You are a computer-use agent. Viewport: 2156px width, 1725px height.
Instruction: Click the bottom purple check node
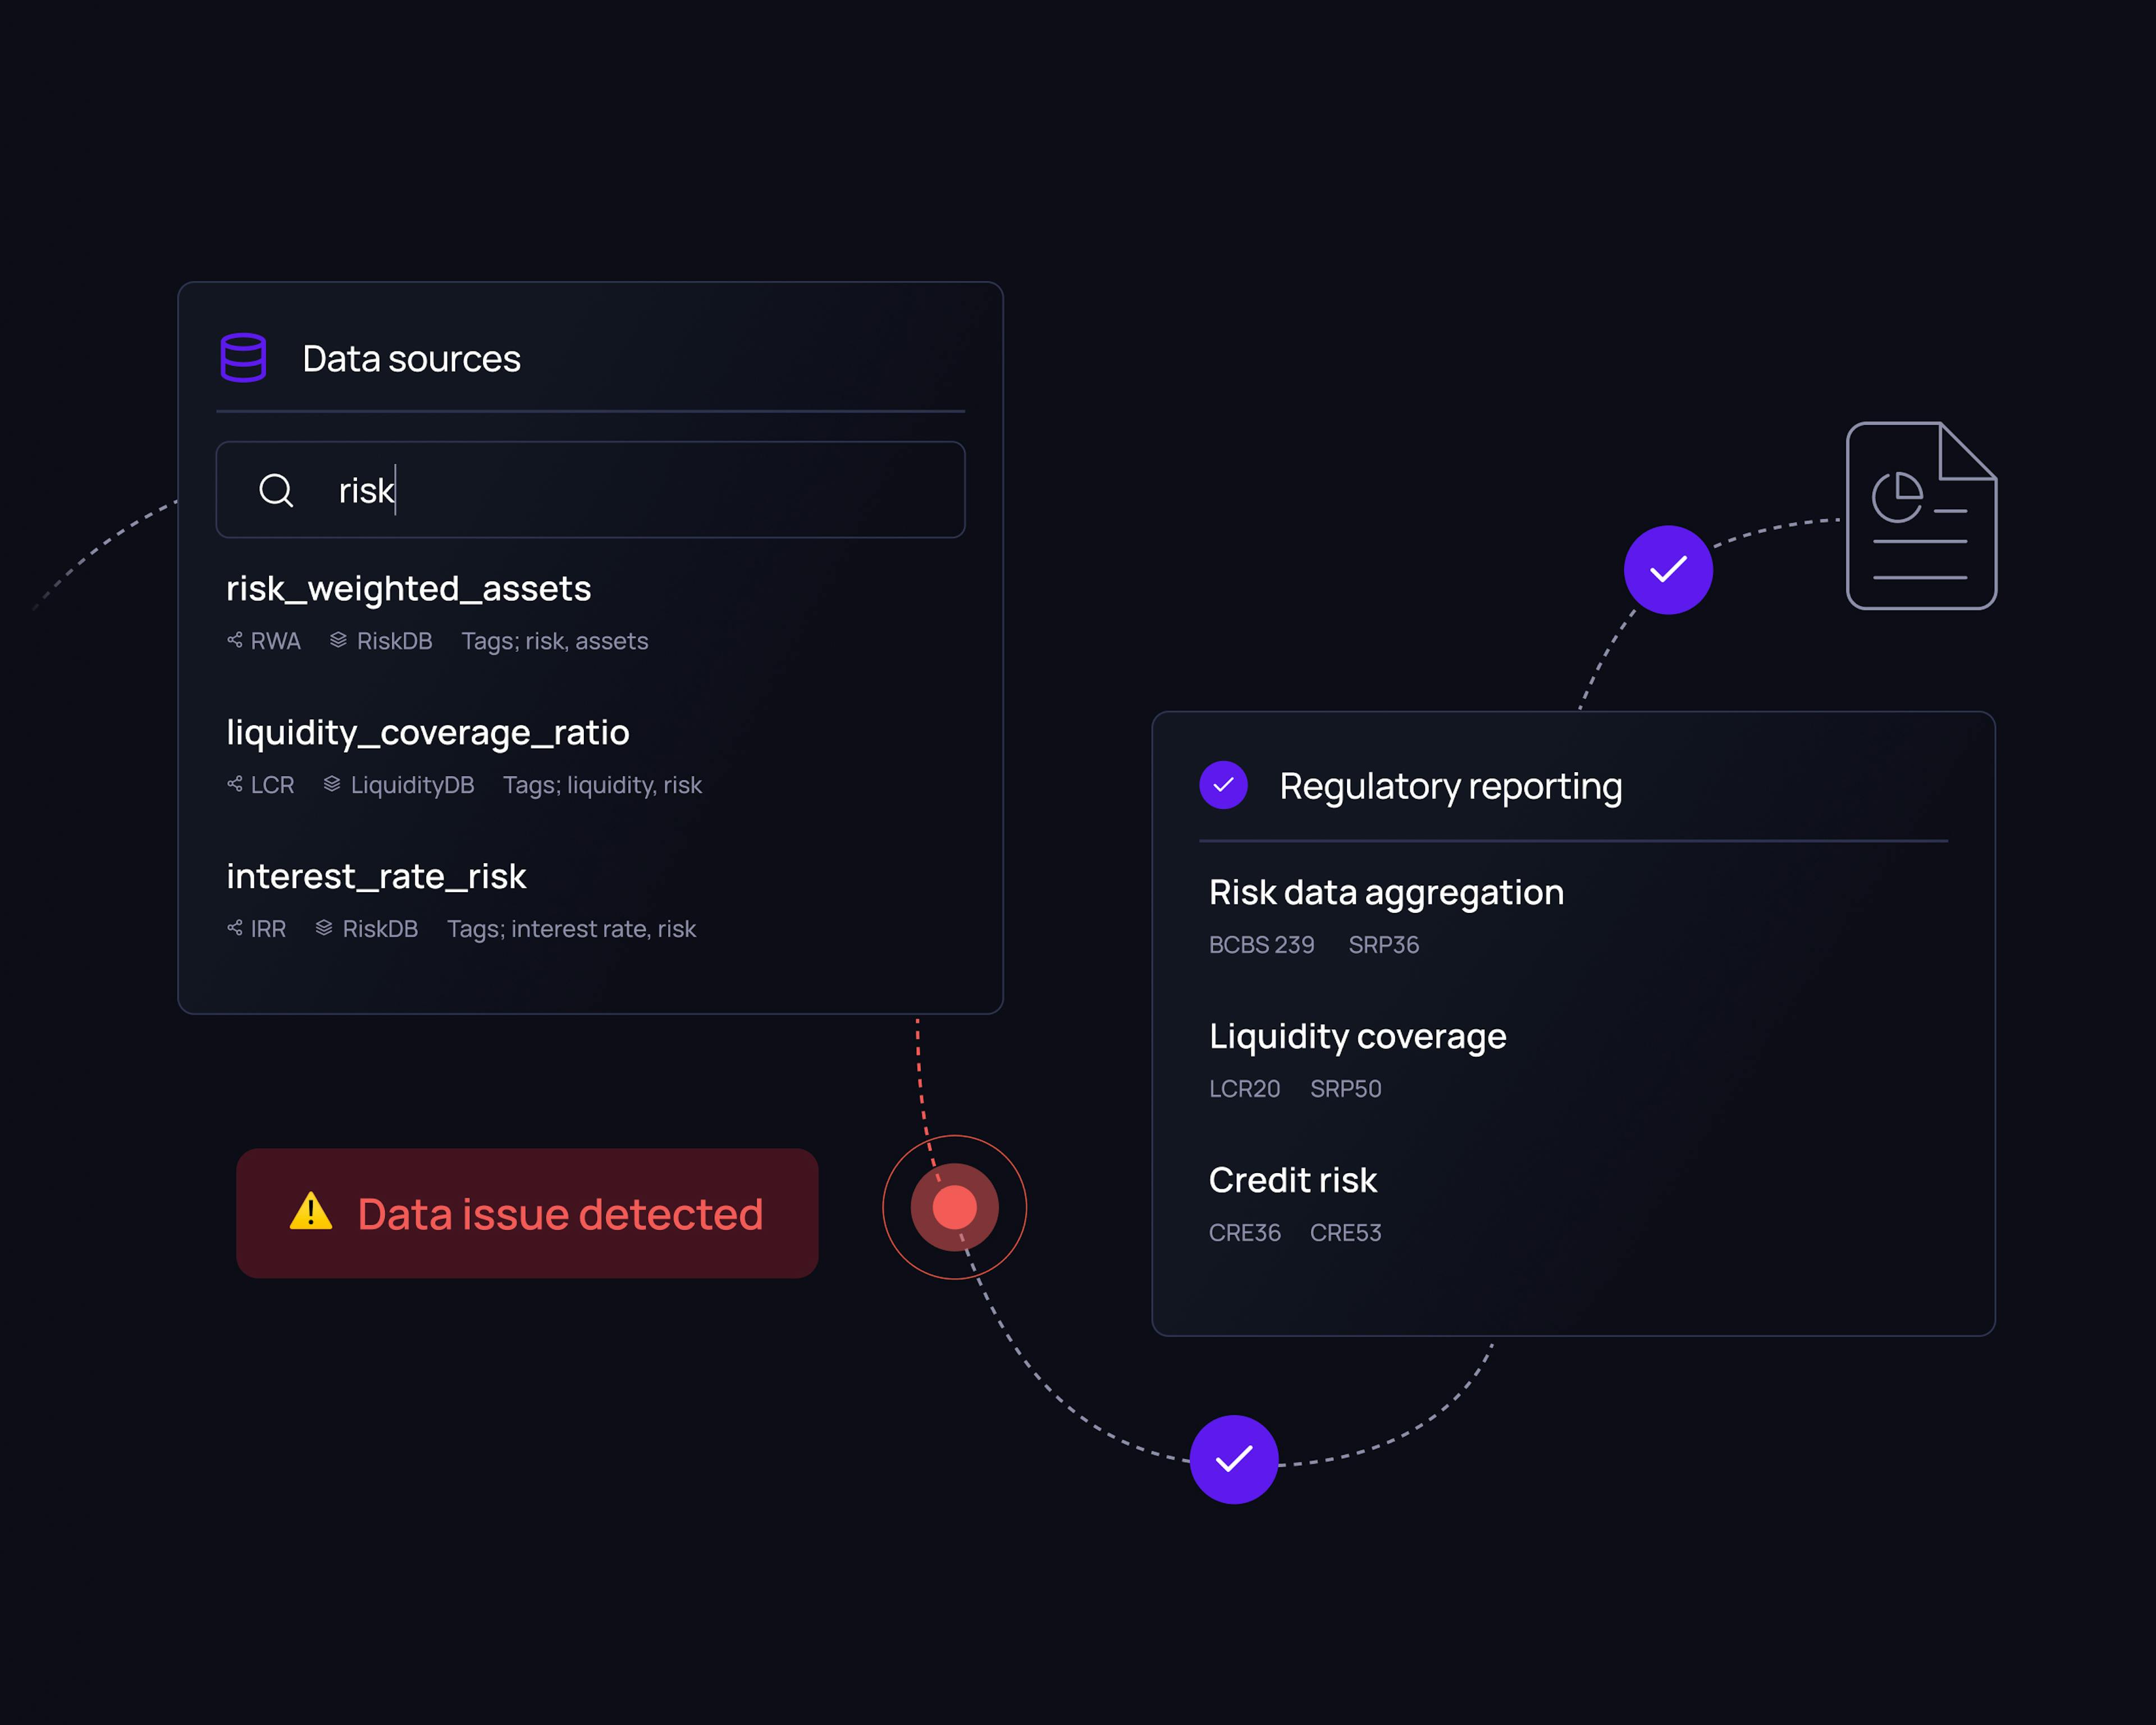[x=1233, y=1459]
